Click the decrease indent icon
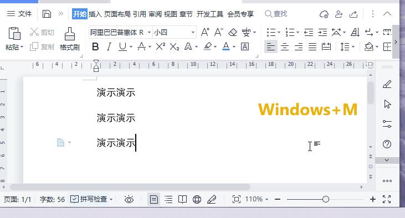This screenshot has width=405, height=218. click(309, 32)
